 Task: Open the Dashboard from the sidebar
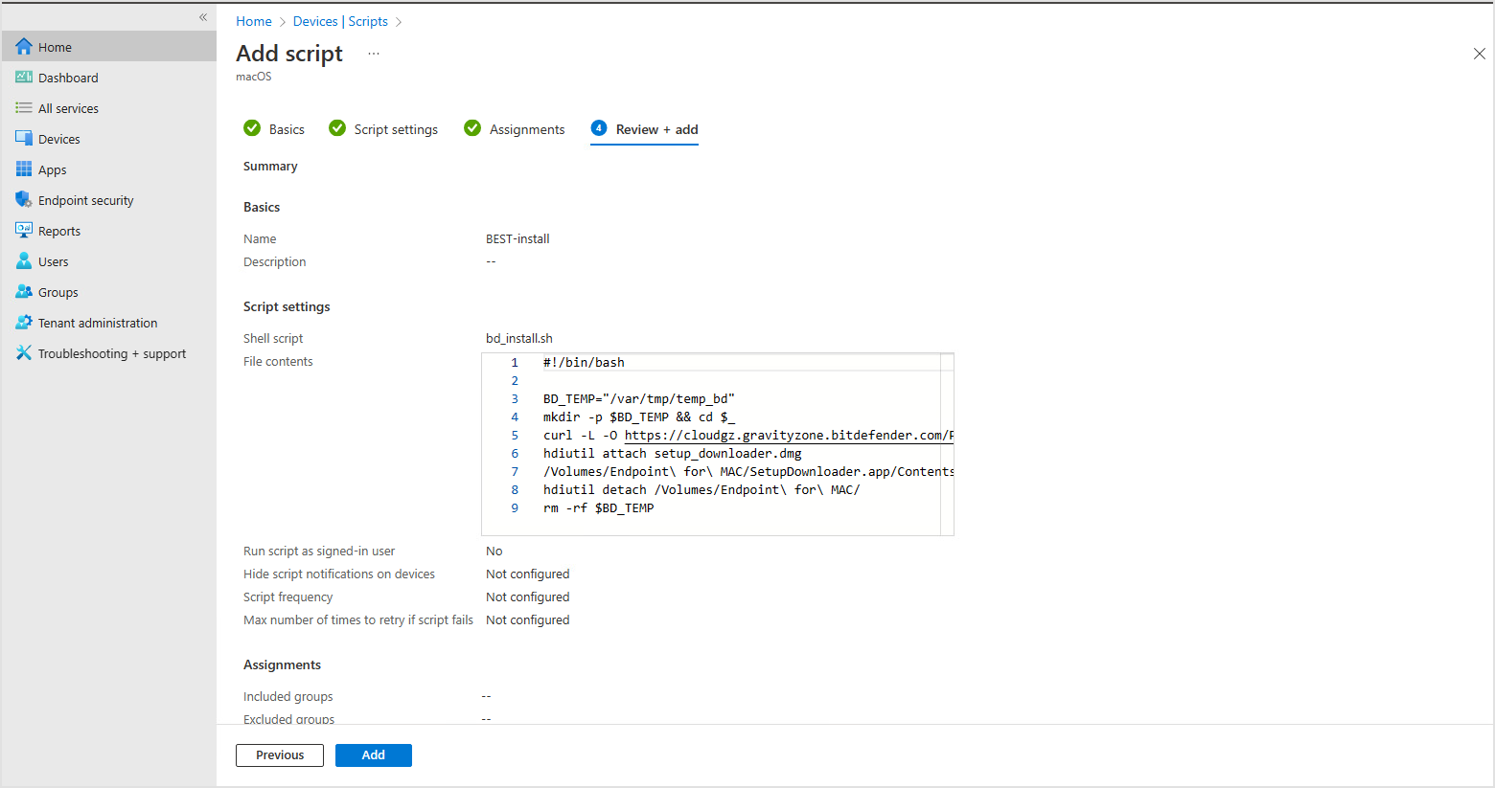point(66,77)
